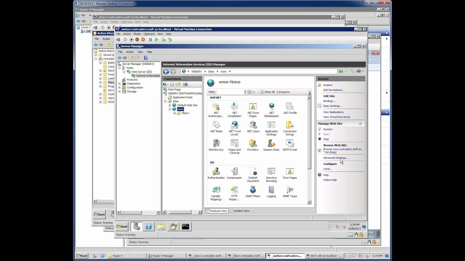The height and width of the screenshot is (261, 465).
Task: Click the IIS Manager back navigation button
Action: [x=166, y=71]
